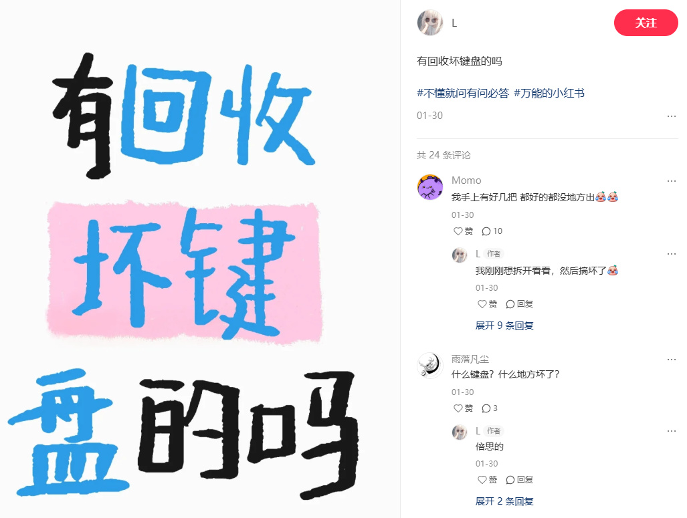
Task: Open hashtag #万能的小红书
Action: point(549,94)
